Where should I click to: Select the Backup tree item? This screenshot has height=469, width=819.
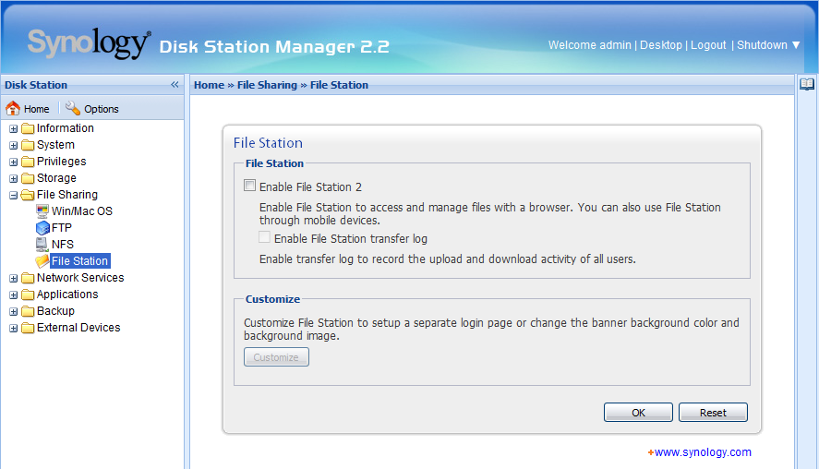[x=55, y=311]
